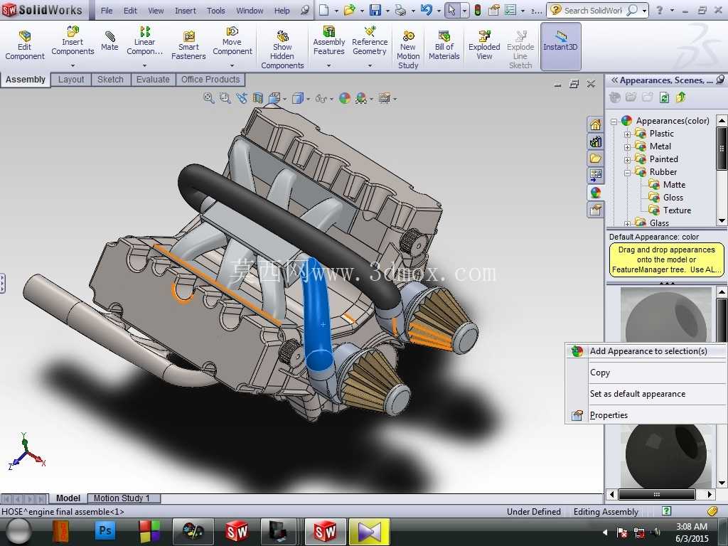The image size is (728, 546).
Task: Click Edit Appearance color ball icon
Action: 345,98
